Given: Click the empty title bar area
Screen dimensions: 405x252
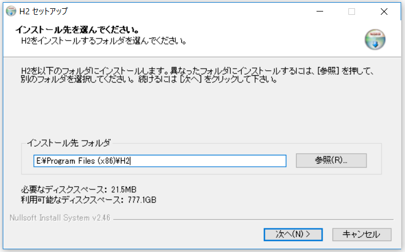Looking at the screenshot, I should (192, 11).
